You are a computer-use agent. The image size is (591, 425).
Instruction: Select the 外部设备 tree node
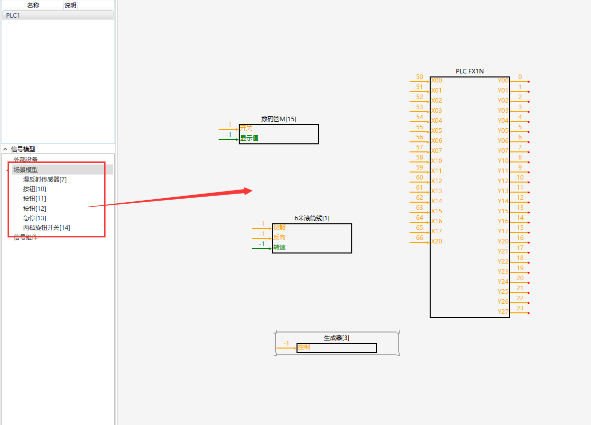(26, 159)
